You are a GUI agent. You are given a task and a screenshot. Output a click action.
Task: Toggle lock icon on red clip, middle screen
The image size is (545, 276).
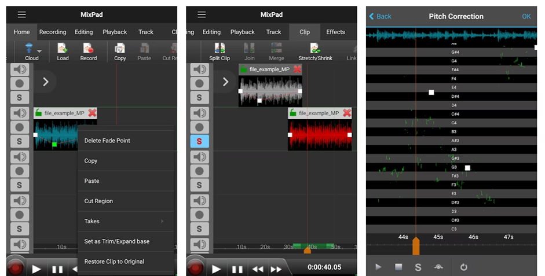click(293, 113)
